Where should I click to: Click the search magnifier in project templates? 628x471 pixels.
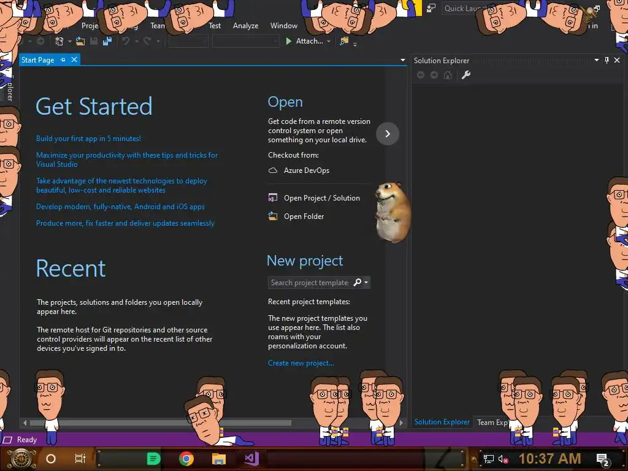click(x=358, y=282)
